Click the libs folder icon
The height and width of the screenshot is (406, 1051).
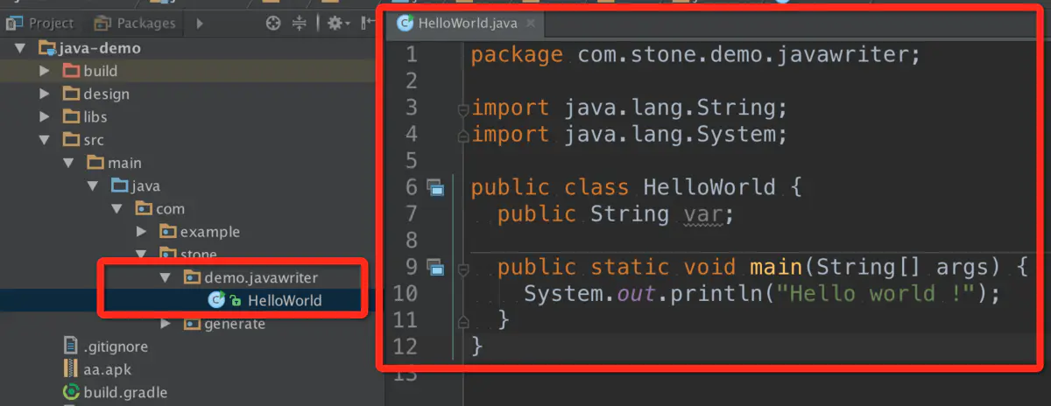[71, 116]
